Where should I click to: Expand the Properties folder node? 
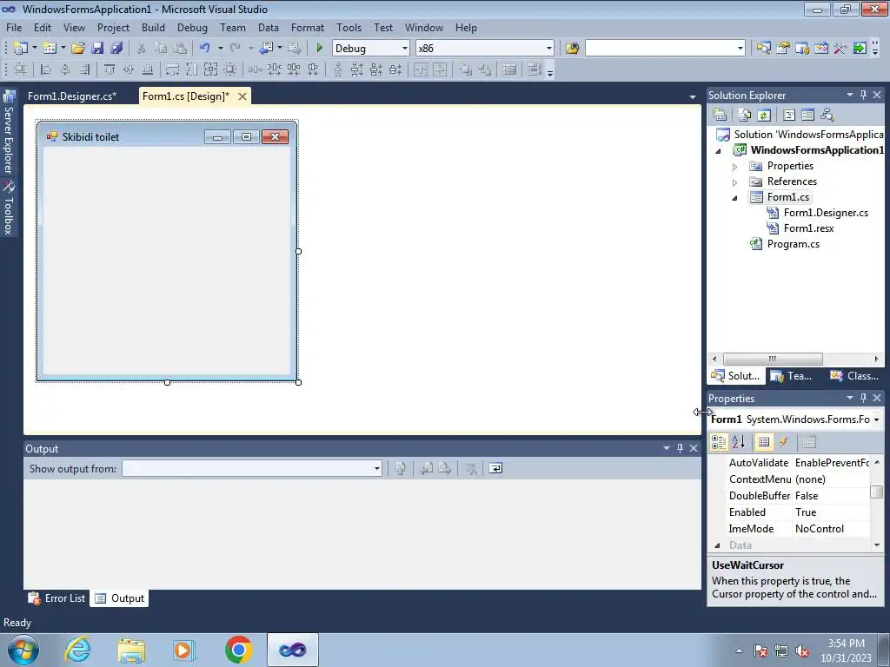(734, 166)
